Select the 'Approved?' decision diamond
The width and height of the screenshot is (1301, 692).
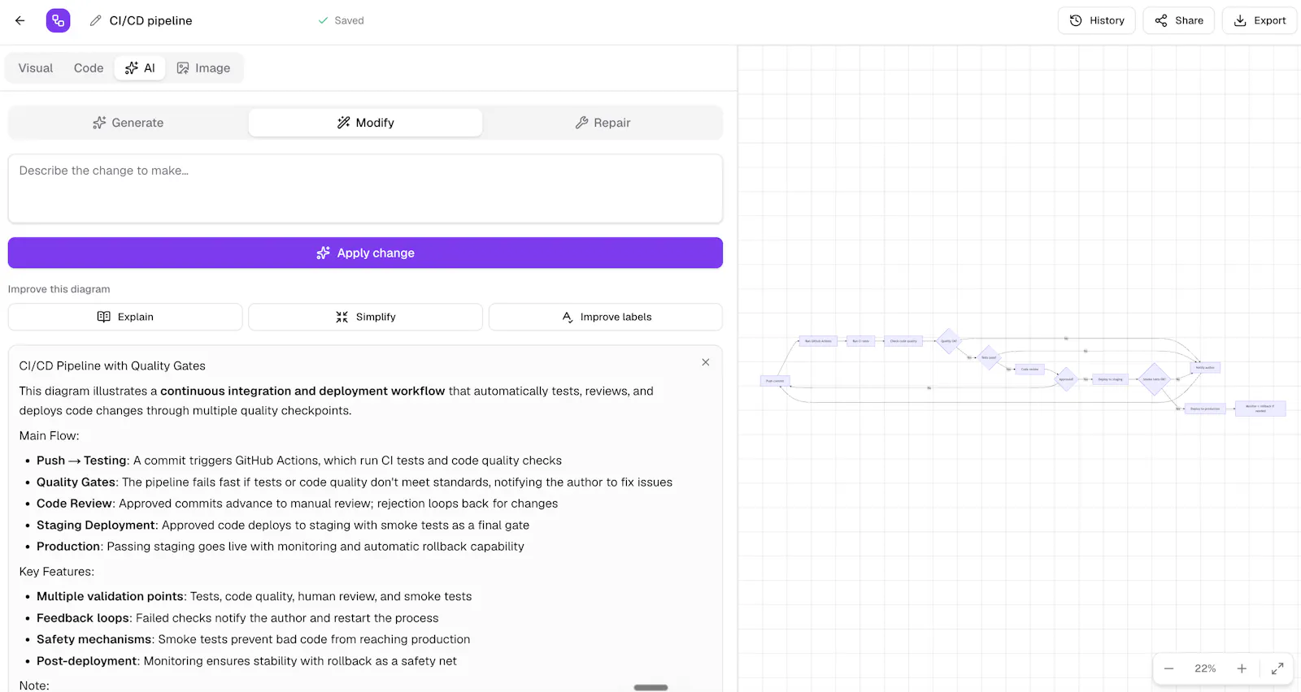[1066, 379]
